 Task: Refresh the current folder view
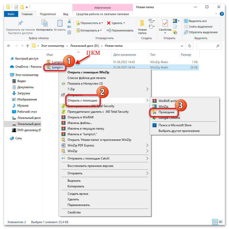pos(189,46)
